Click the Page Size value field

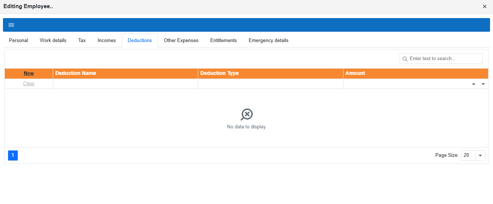468,156
